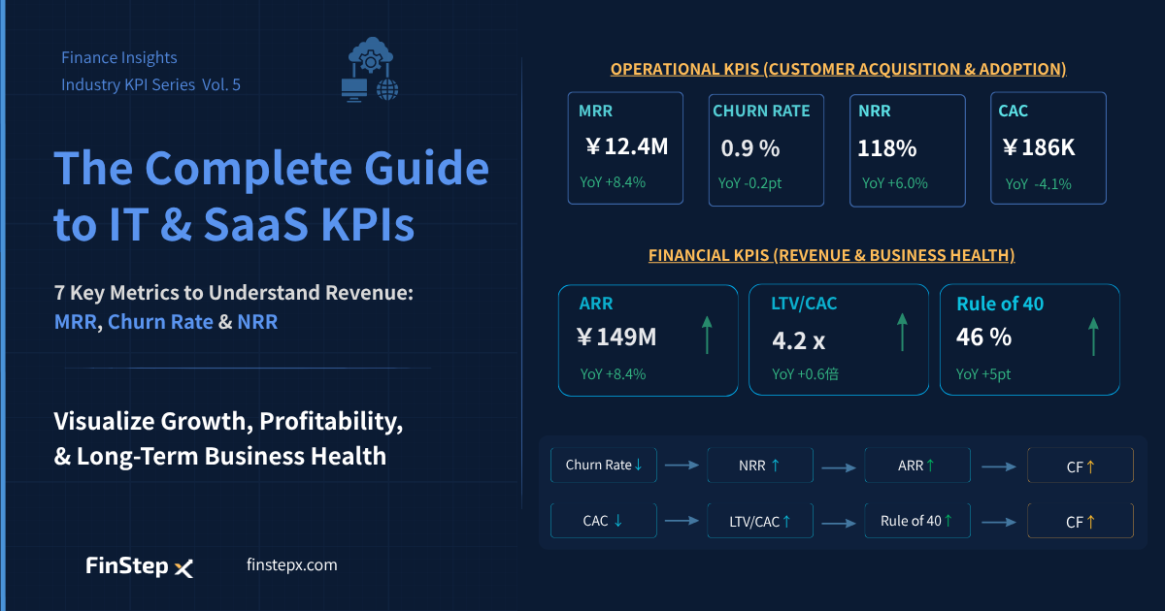Click the up arrow in LTV/CAC card

click(x=902, y=333)
